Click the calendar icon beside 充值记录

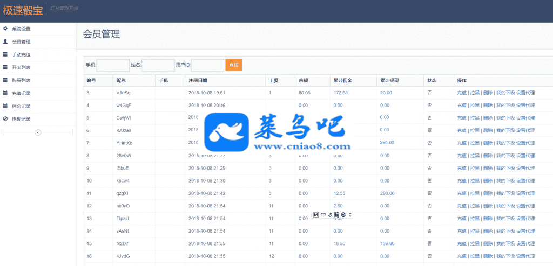(x=5, y=93)
